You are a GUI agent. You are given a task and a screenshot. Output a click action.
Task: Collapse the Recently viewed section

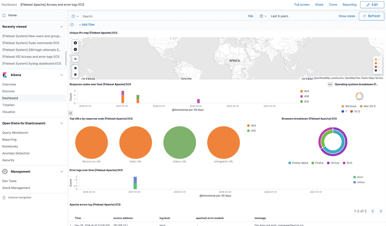[x=61, y=26]
